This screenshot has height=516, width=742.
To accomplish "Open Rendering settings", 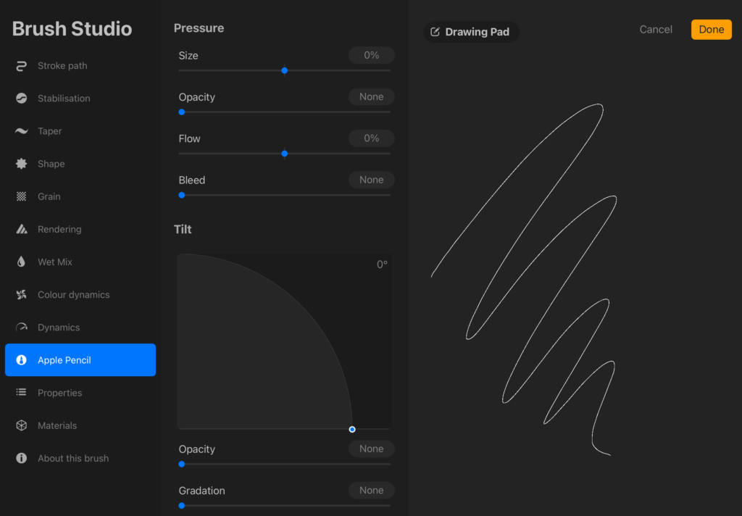I will coord(80,229).
